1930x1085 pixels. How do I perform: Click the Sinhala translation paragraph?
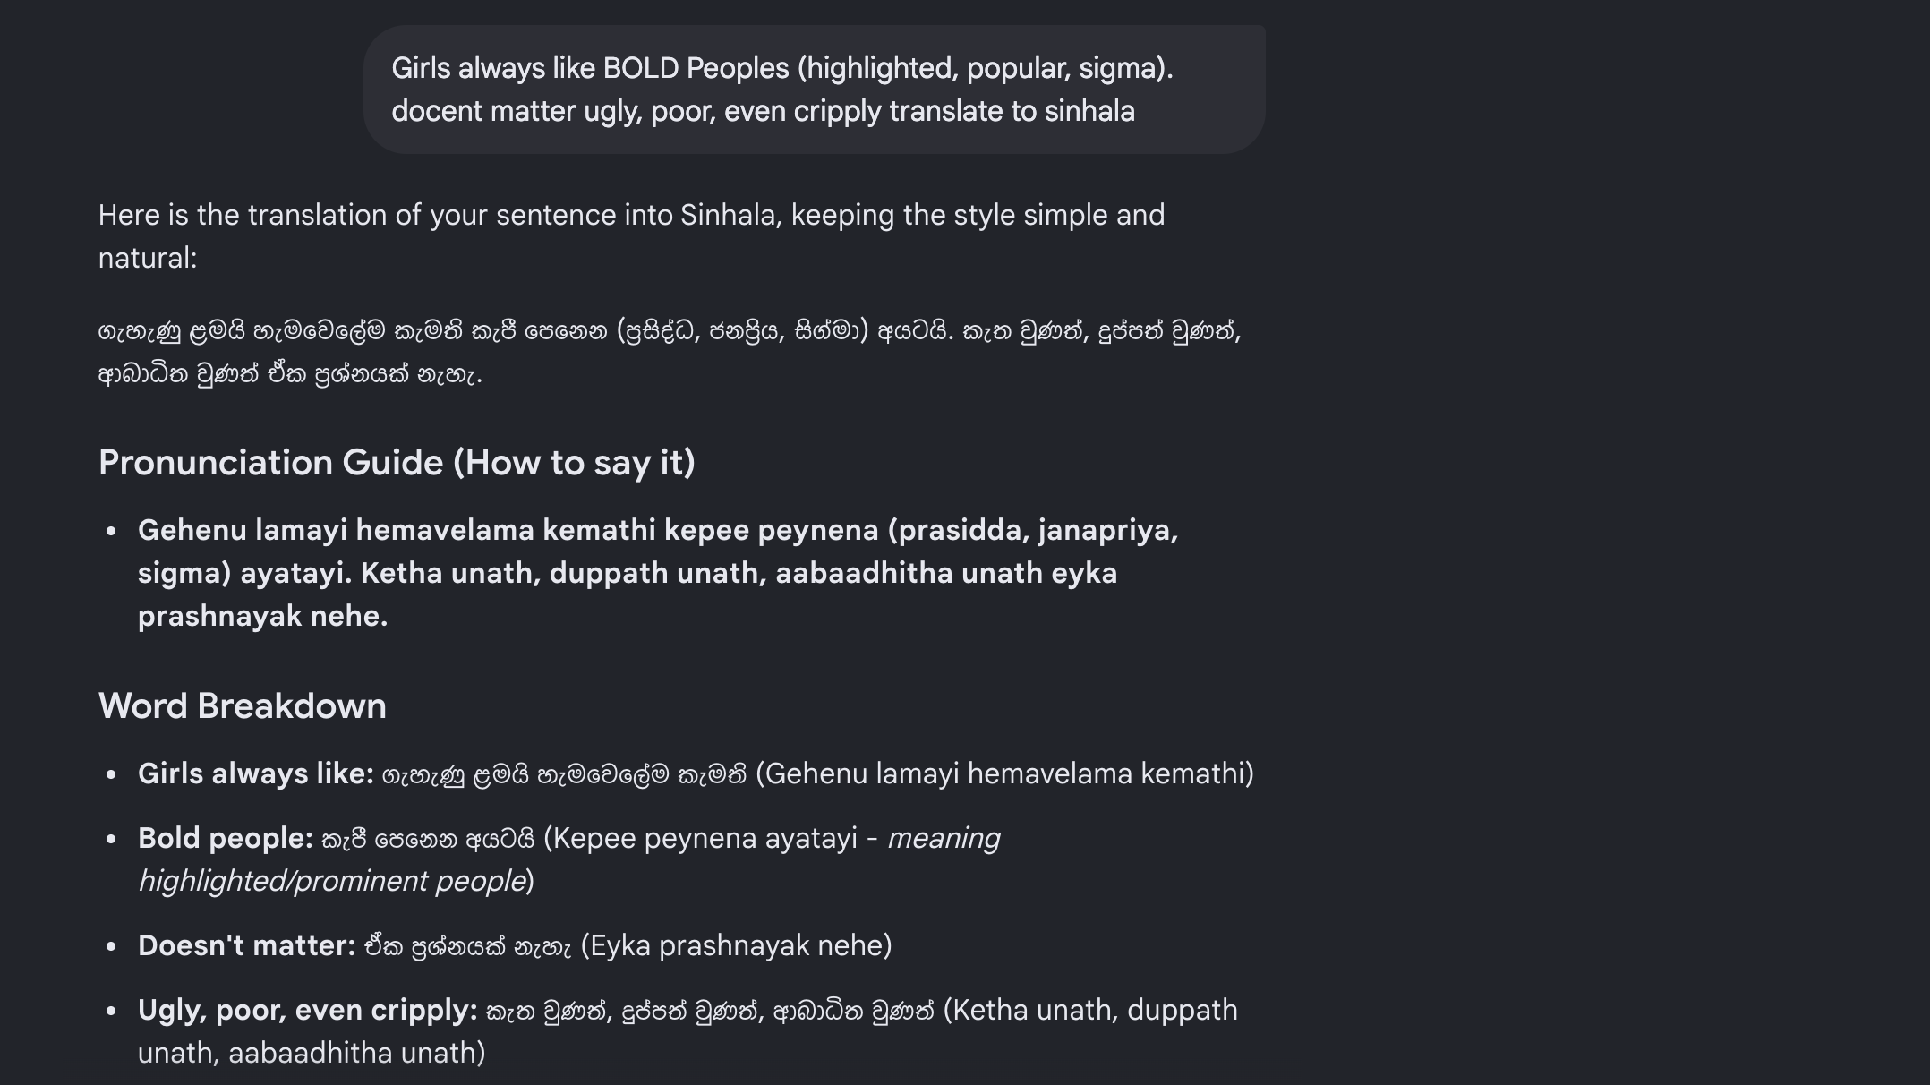670,352
